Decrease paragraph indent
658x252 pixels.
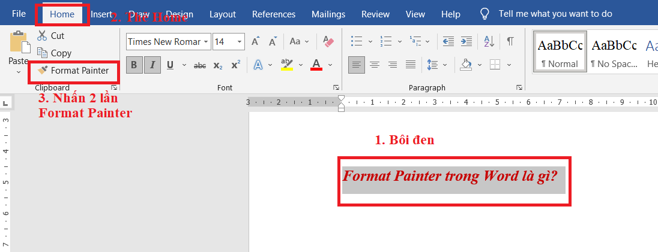point(448,41)
